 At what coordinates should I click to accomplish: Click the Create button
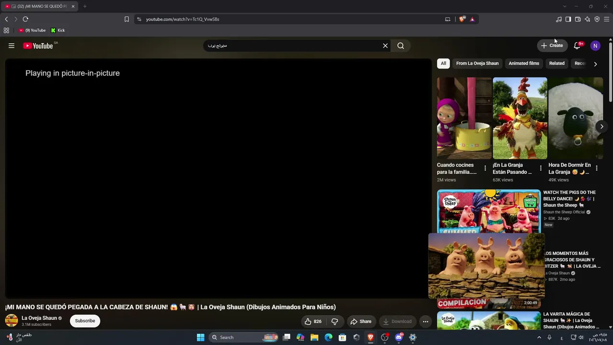[x=552, y=46]
